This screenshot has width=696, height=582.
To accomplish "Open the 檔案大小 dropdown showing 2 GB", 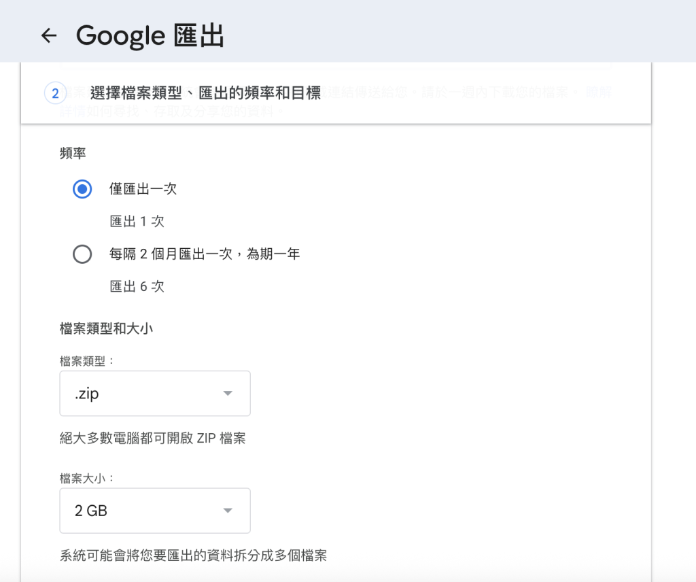I will [x=154, y=511].
